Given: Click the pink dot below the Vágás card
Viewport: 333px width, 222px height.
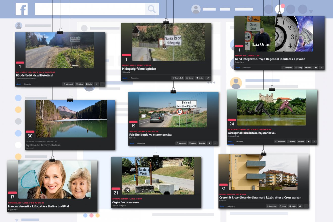Looking at the screenshot, I should point(91,215).
